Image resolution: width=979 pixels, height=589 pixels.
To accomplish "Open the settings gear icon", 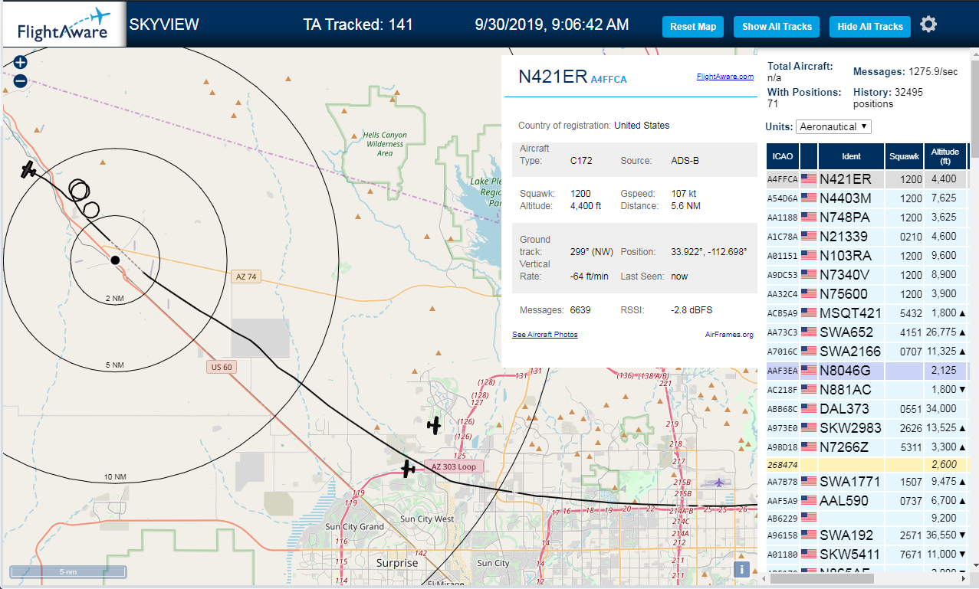I will 928,25.
